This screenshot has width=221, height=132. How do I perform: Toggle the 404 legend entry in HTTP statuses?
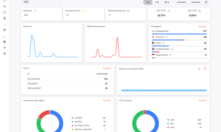coord(171,120)
